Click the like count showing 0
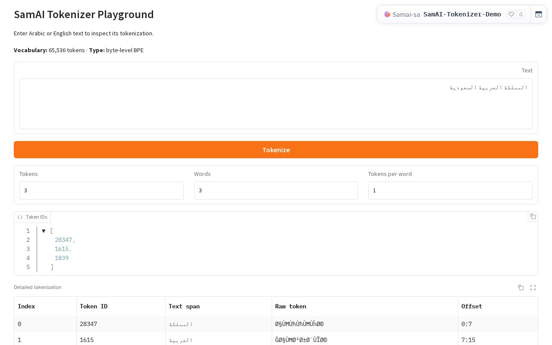The image size is (552, 345). 521,14
